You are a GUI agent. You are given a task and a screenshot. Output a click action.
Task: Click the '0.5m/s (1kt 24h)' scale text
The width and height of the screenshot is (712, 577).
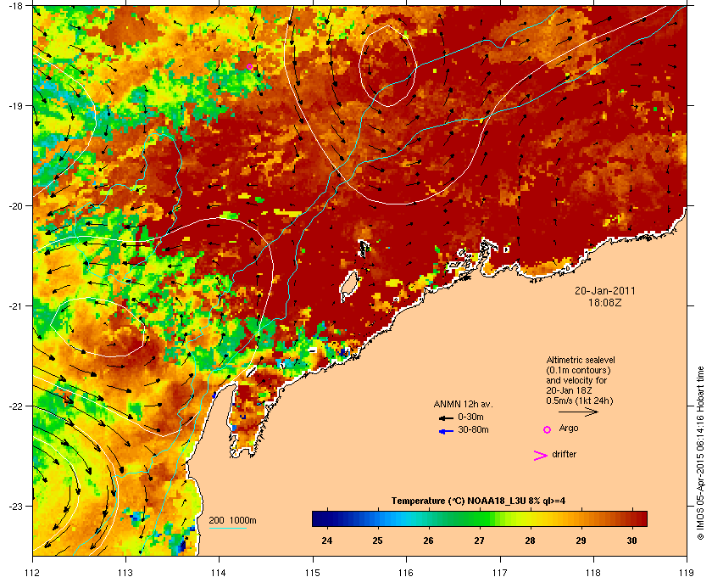pyautogui.click(x=580, y=401)
